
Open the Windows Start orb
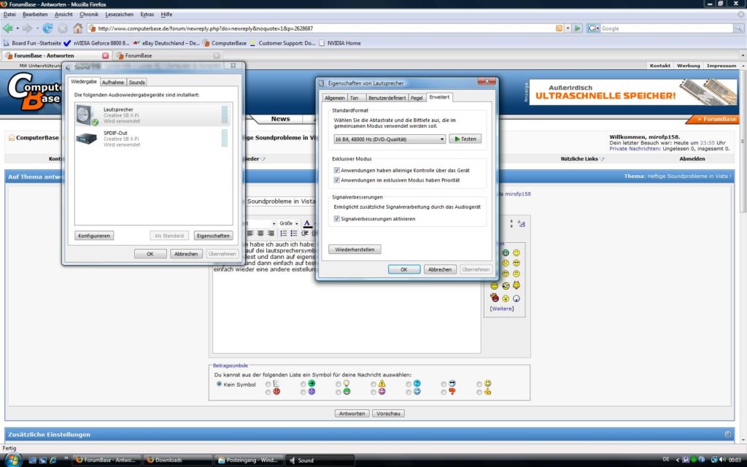tap(13, 460)
